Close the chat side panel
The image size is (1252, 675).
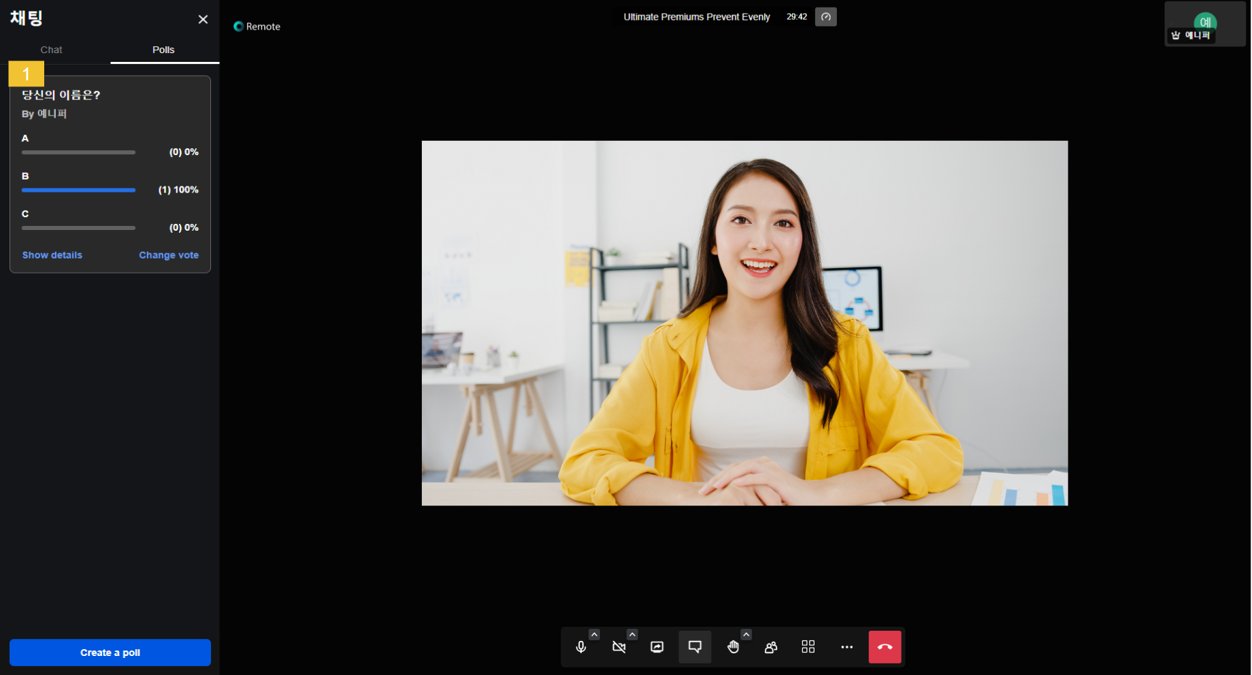(203, 20)
